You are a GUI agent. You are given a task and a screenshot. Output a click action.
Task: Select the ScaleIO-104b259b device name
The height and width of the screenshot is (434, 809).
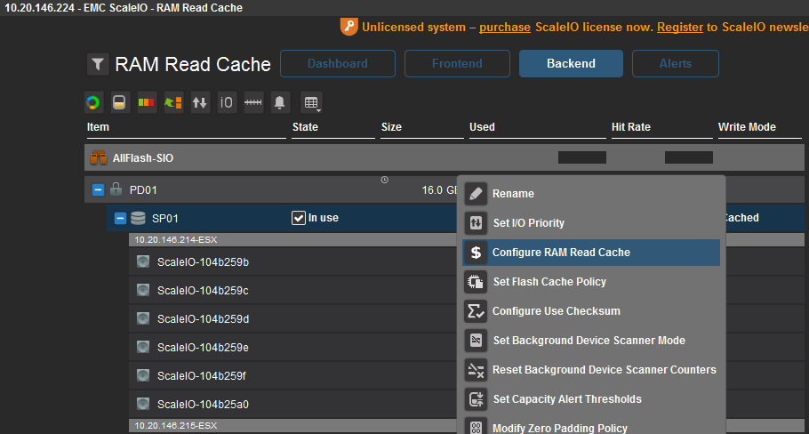pyautogui.click(x=203, y=262)
